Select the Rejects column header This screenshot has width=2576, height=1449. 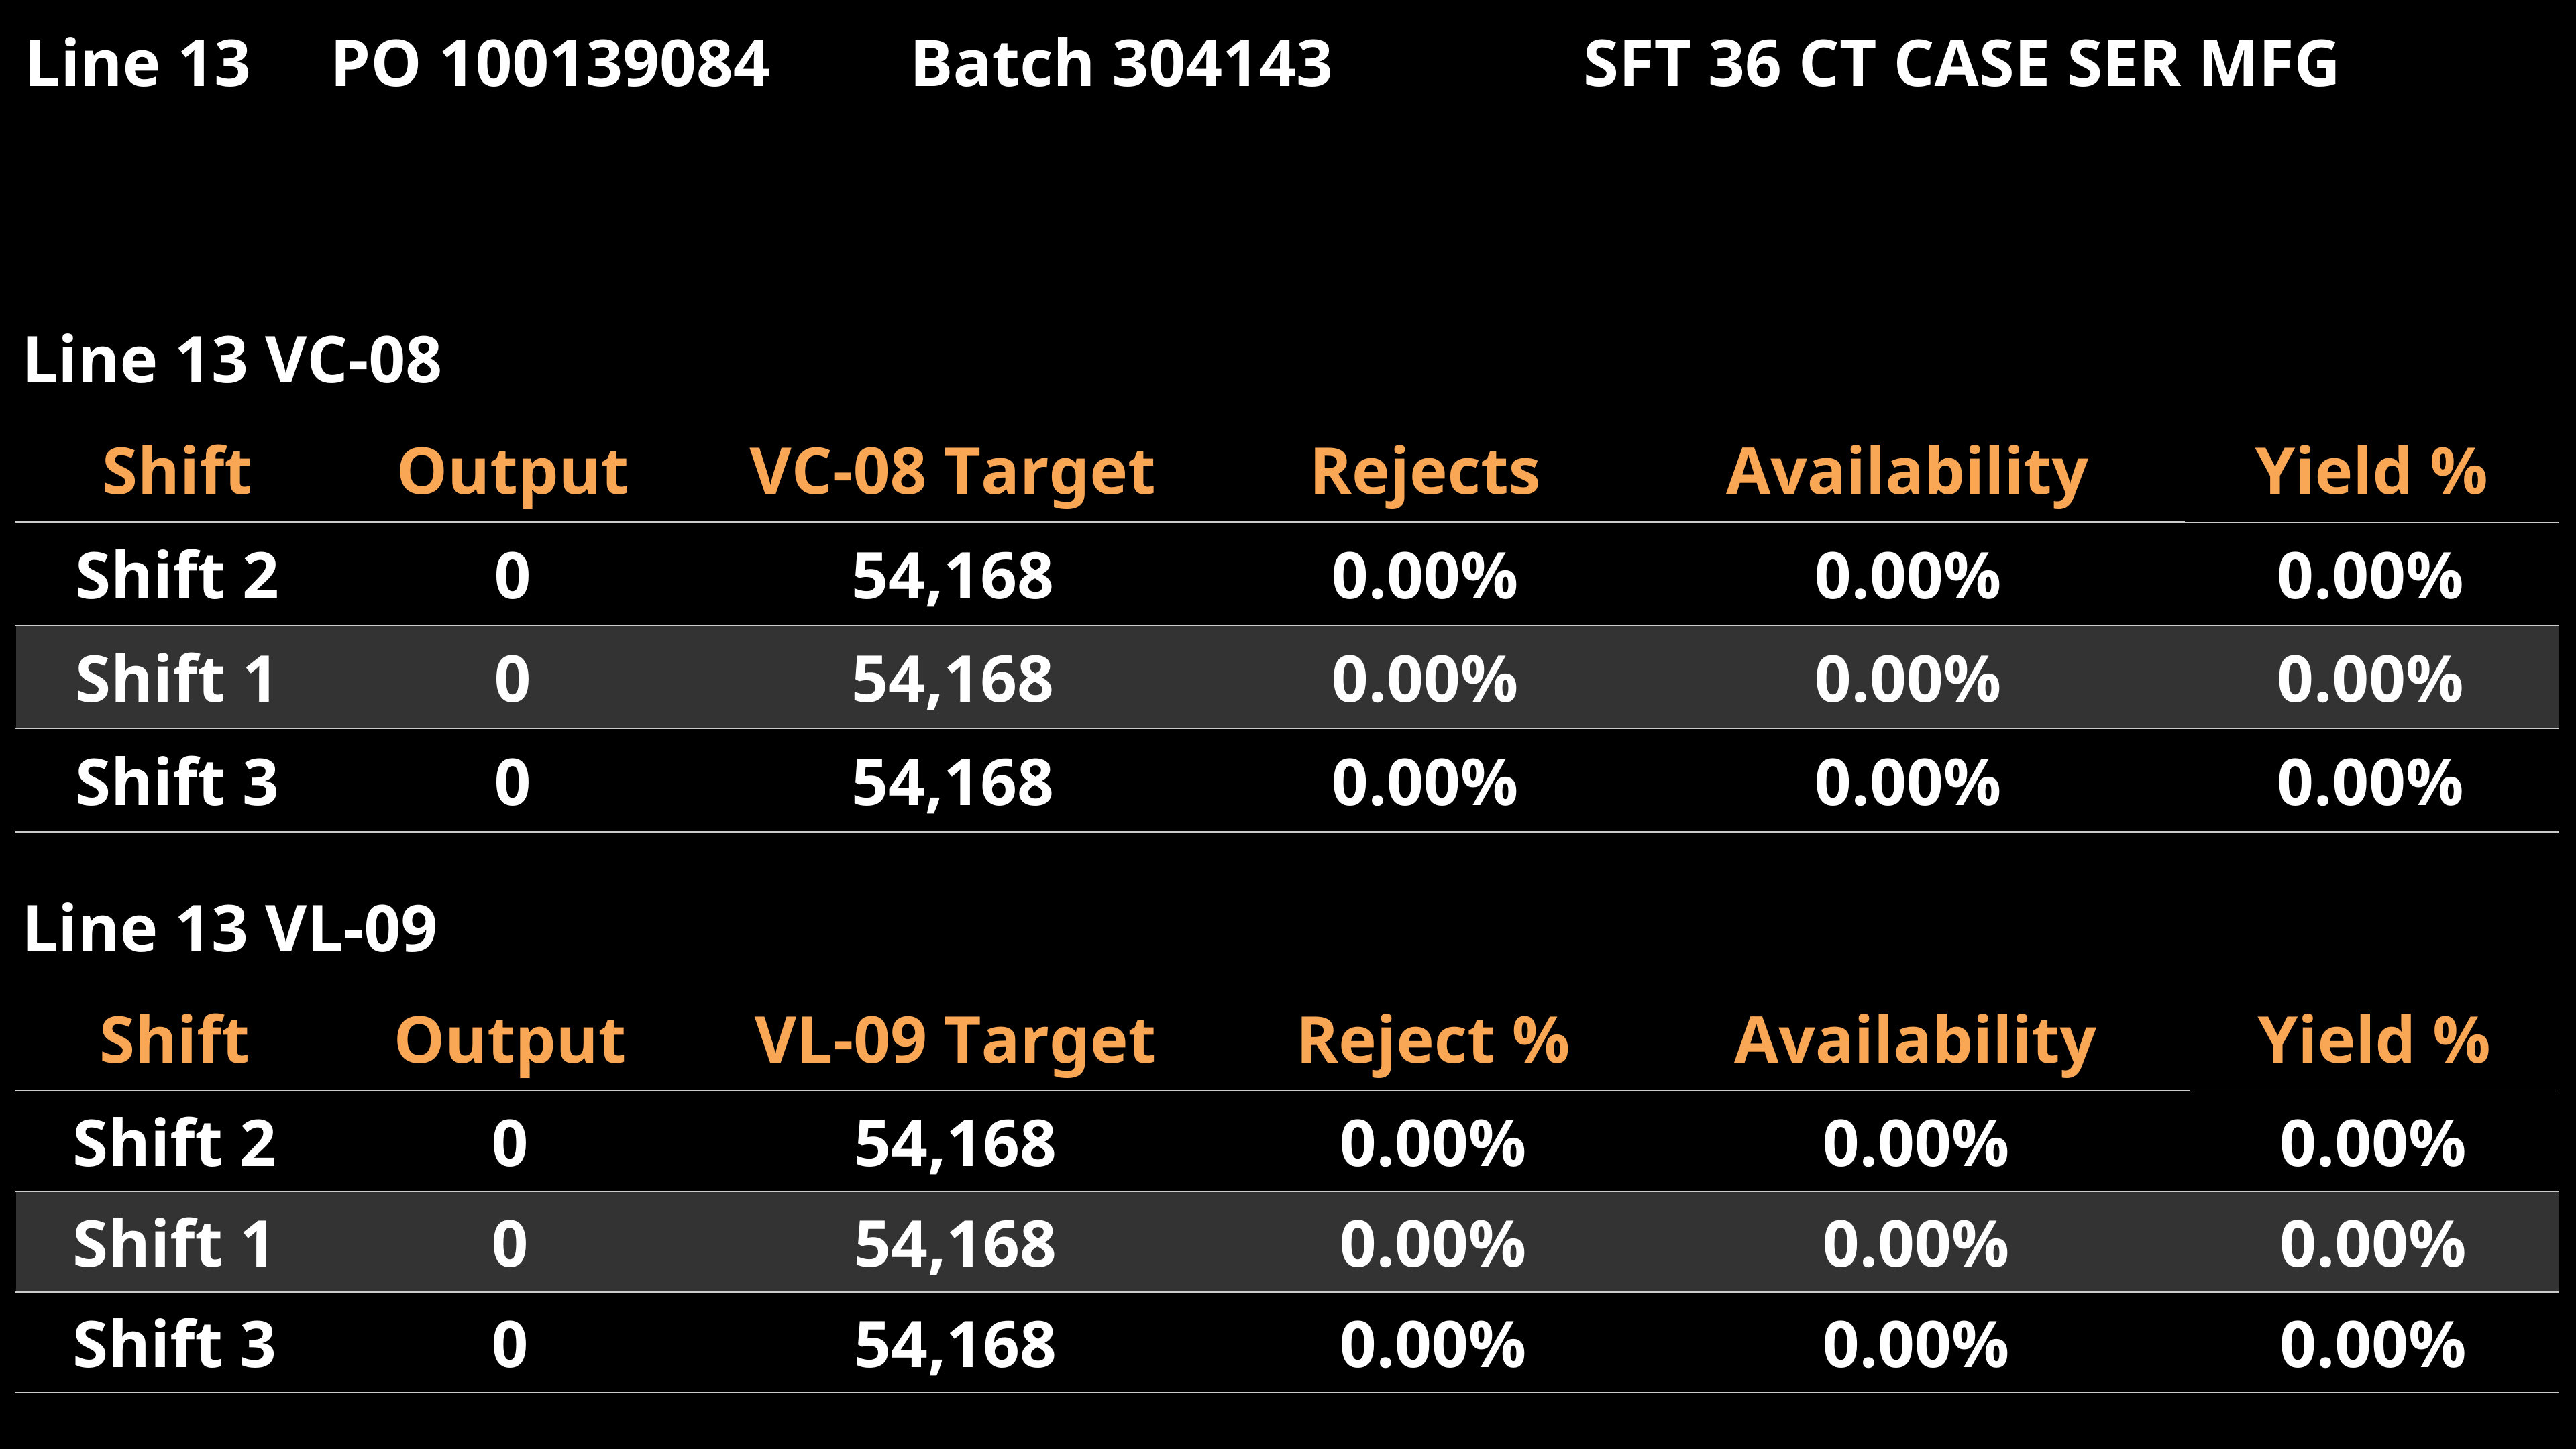click(1425, 472)
